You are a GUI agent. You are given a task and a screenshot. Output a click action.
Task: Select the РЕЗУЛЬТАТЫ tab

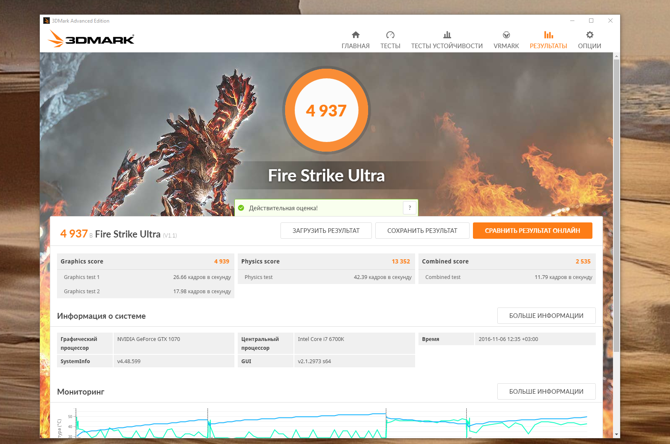(x=548, y=40)
